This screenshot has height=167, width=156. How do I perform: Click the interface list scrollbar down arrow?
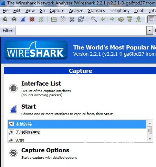pyautogui.click(x=150, y=139)
